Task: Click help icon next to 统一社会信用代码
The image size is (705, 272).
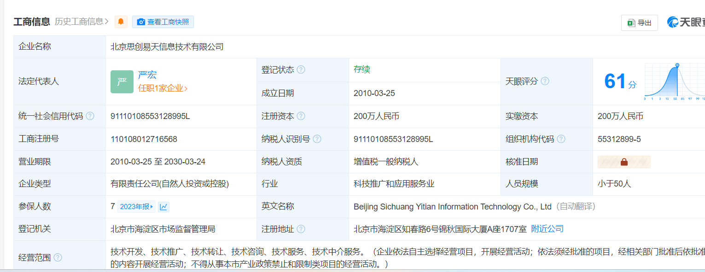Action: tap(90, 116)
